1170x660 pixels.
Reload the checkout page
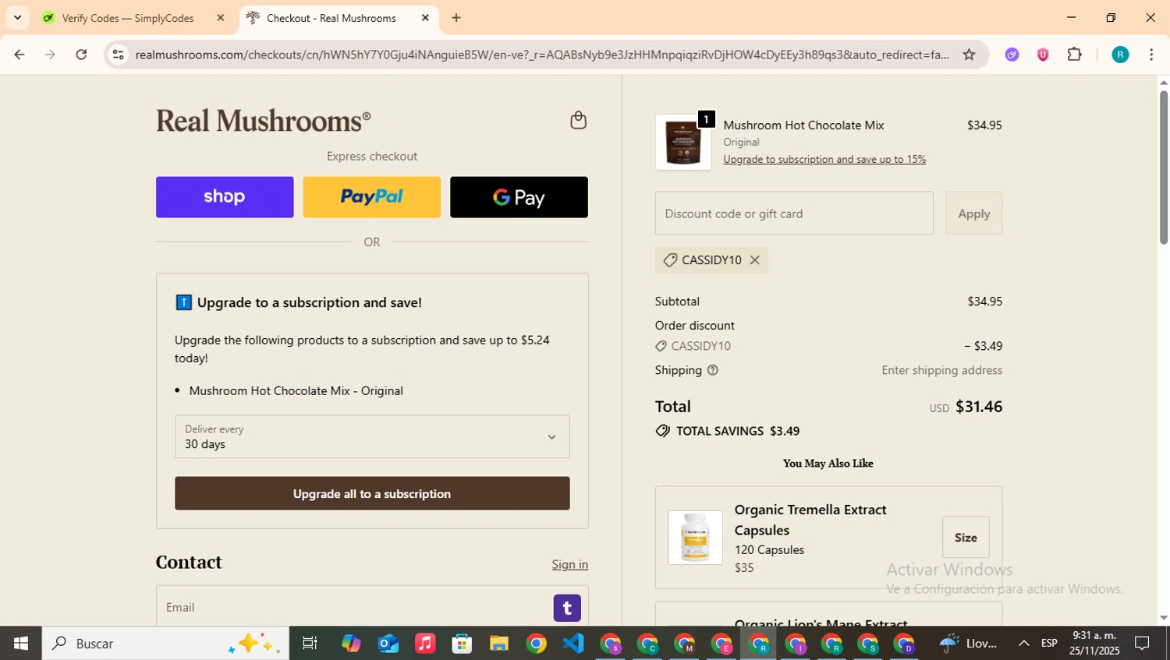click(x=81, y=55)
